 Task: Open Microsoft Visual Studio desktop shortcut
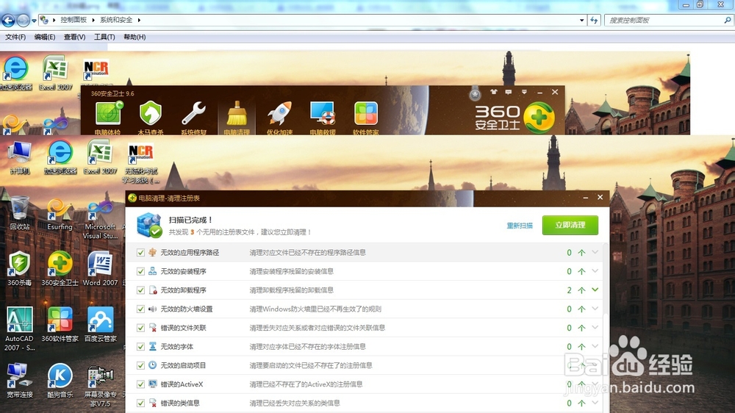pos(100,219)
